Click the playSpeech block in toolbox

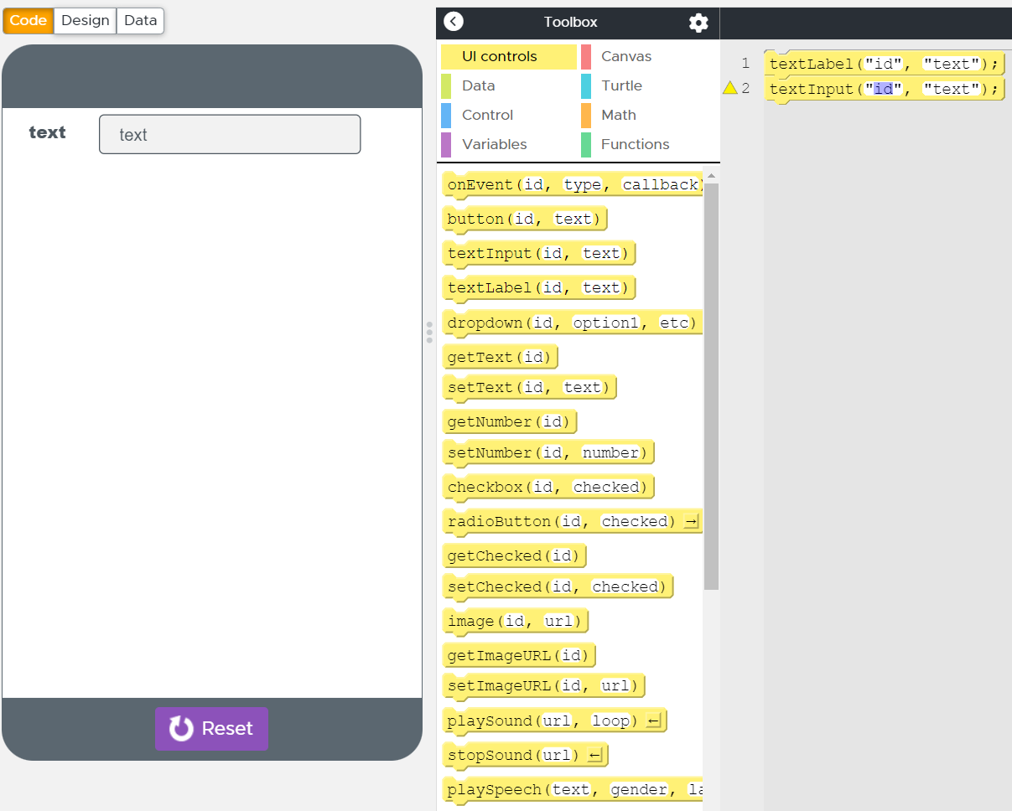[573, 790]
